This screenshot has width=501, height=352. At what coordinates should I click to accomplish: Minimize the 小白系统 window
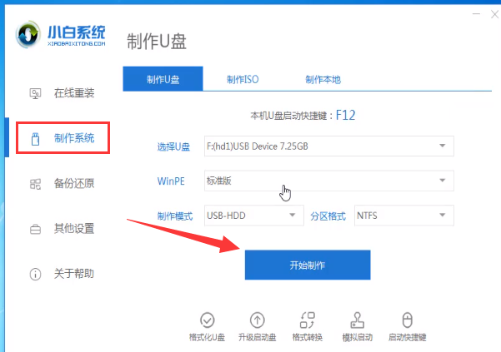coord(476,14)
